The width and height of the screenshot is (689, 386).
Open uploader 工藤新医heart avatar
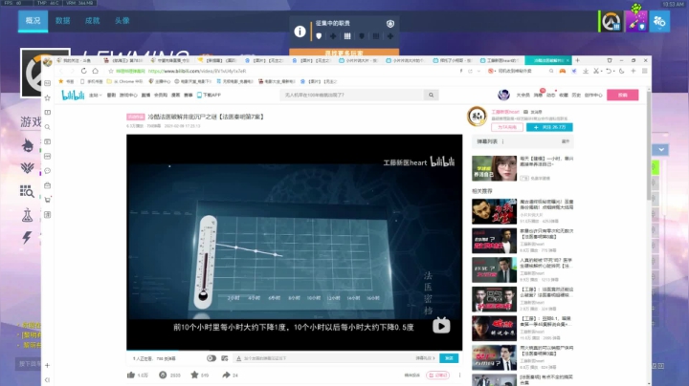click(477, 117)
